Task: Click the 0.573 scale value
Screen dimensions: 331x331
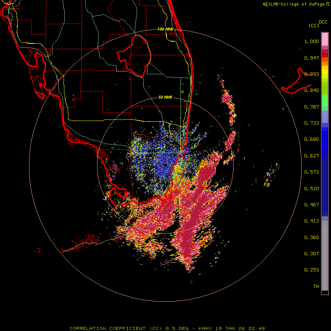Action: click(x=312, y=172)
